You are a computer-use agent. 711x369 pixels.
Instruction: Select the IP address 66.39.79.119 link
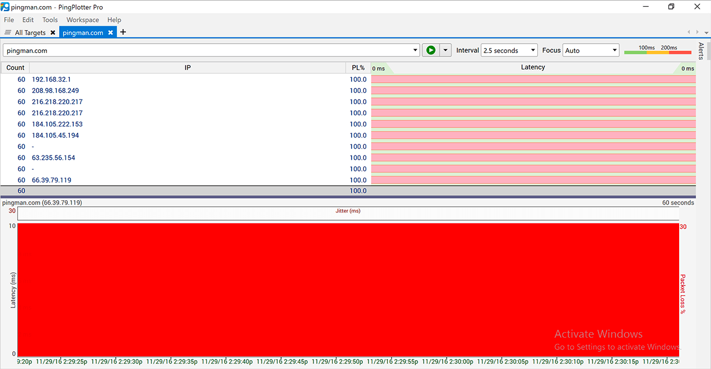(51, 180)
